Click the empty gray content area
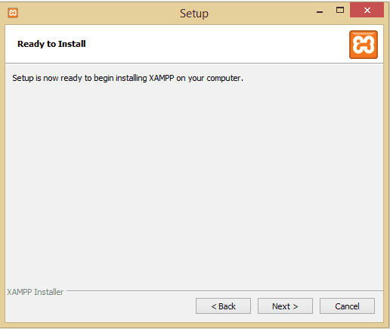This screenshot has width=390, height=329. click(x=194, y=182)
